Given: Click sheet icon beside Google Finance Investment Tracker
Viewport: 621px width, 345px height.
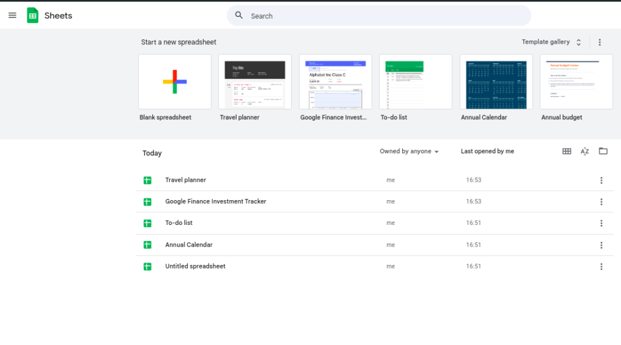Looking at the screenshot, I should coord(147,202).
